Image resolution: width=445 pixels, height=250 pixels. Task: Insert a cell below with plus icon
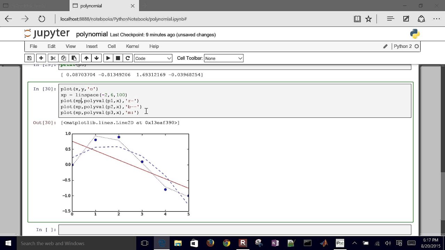point(41,58)
